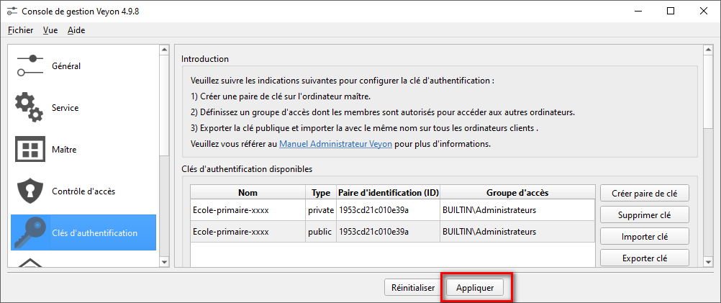Open Manuel Administrateur Veyon link
Screen dimensions: 721x303
coord(335,144)
